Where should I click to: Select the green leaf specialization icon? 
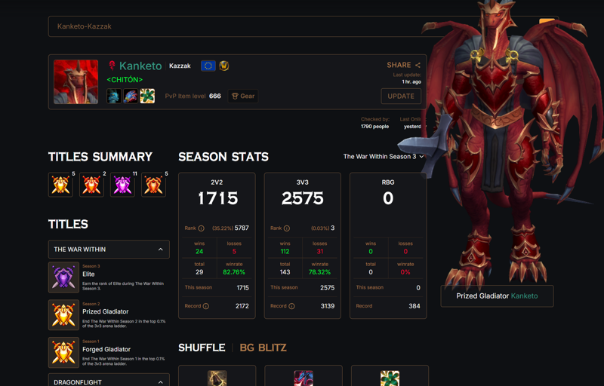147,96
